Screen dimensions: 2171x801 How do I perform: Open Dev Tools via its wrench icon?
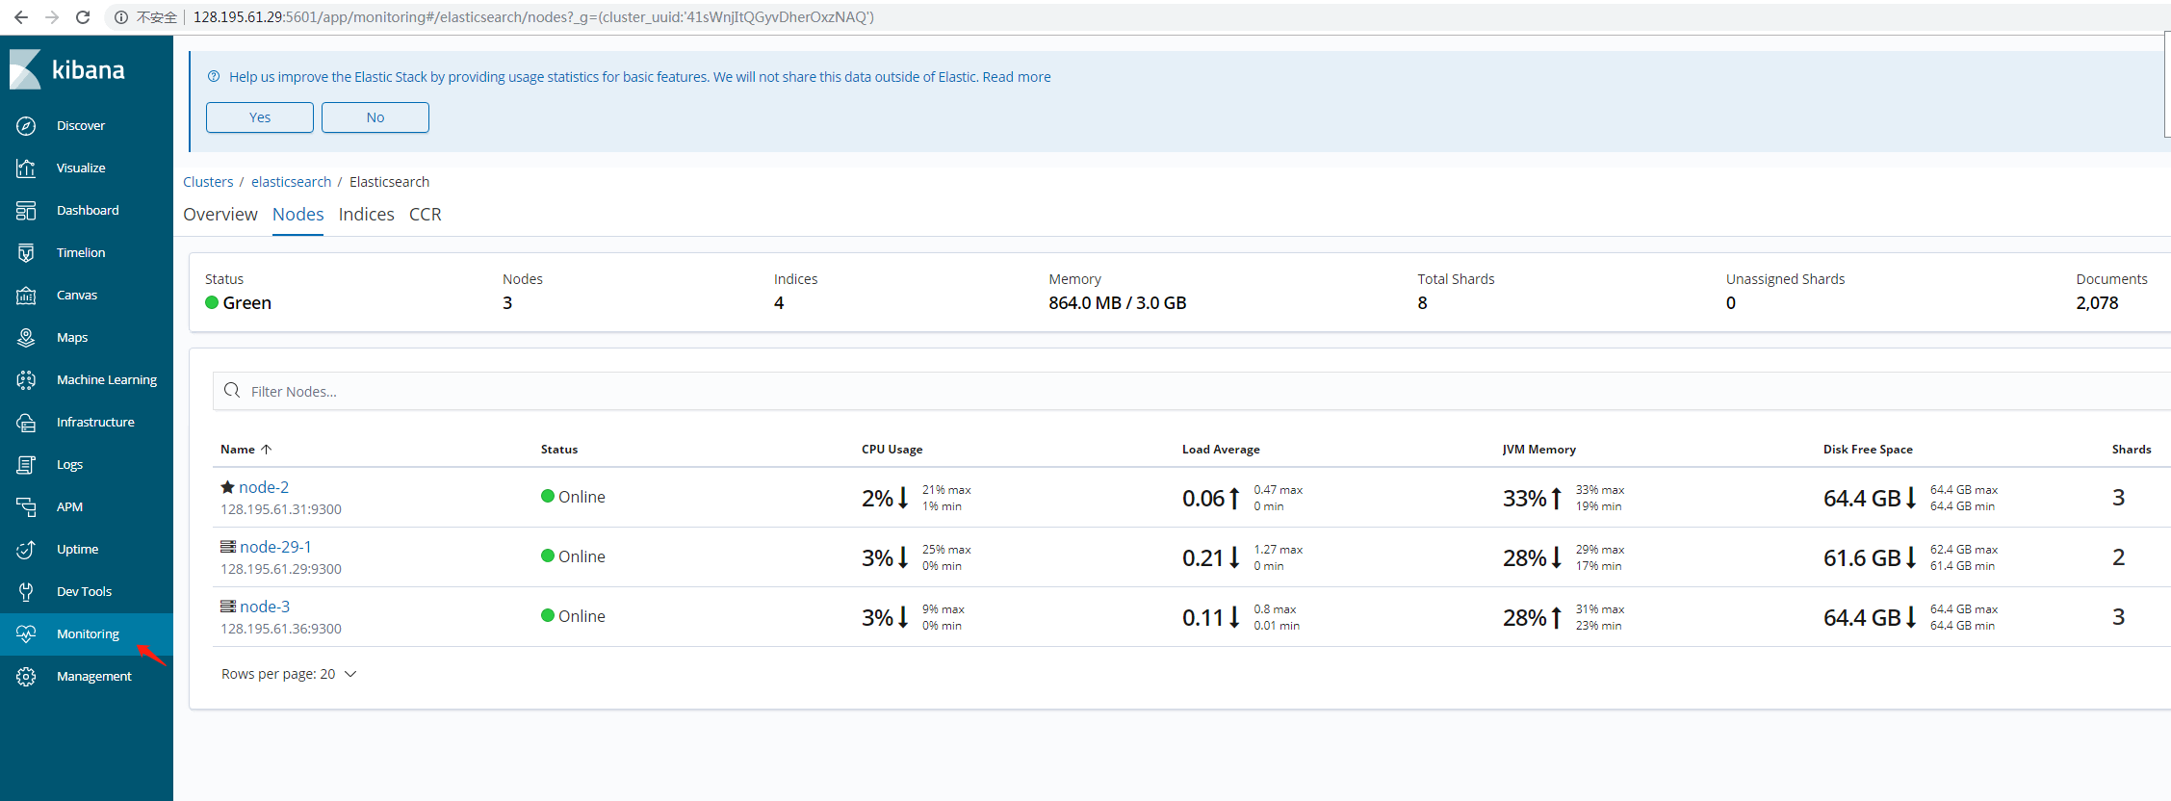click(26, 592)
